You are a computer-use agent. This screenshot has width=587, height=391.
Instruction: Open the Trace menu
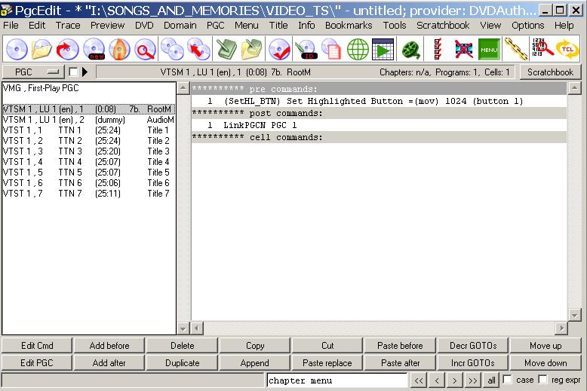[68, 26]
